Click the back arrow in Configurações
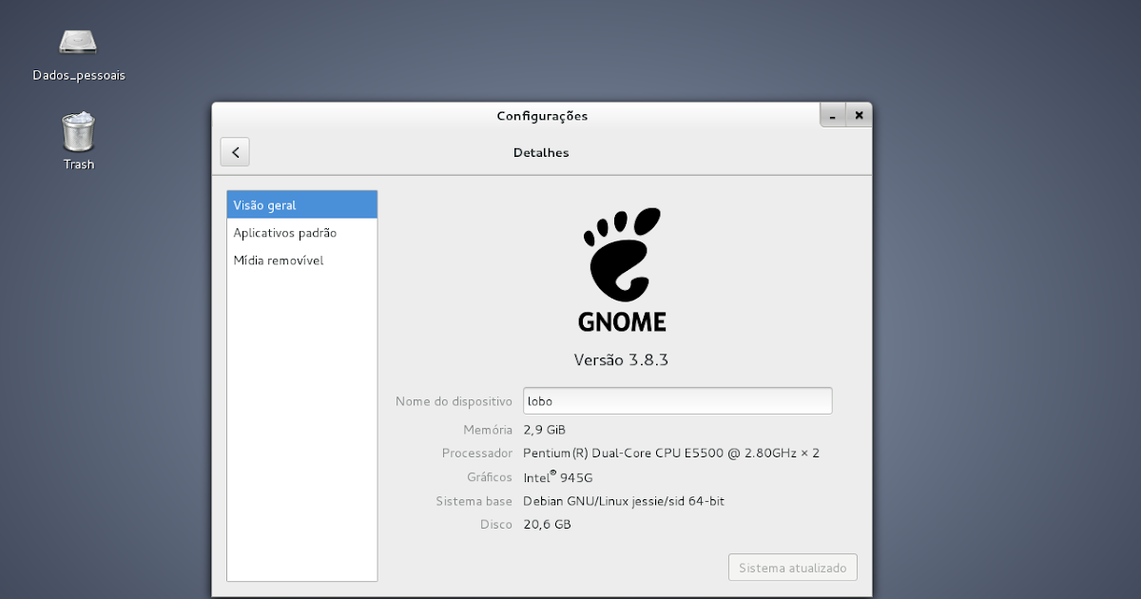The image size is (1141, 599). pos(234,151)
